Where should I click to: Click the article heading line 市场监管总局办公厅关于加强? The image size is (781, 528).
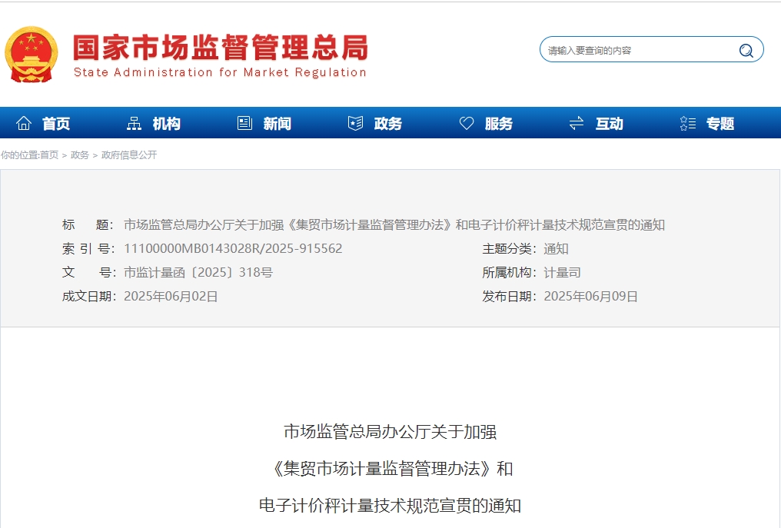click(x=390, y=431)
